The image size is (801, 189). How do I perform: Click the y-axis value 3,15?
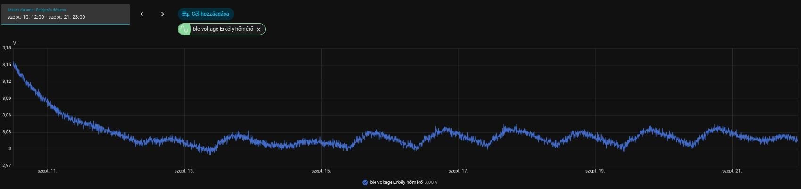point(7,65)
